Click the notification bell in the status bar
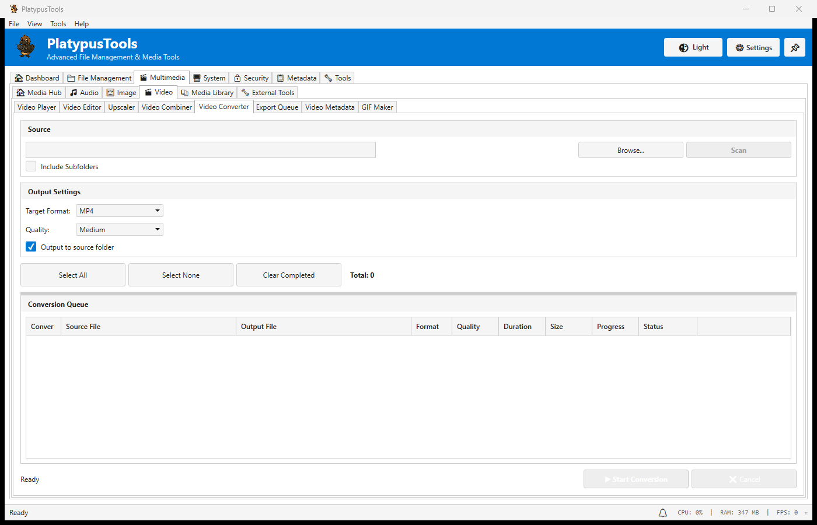Screen dimensions: 817x525 click(662, 512)
